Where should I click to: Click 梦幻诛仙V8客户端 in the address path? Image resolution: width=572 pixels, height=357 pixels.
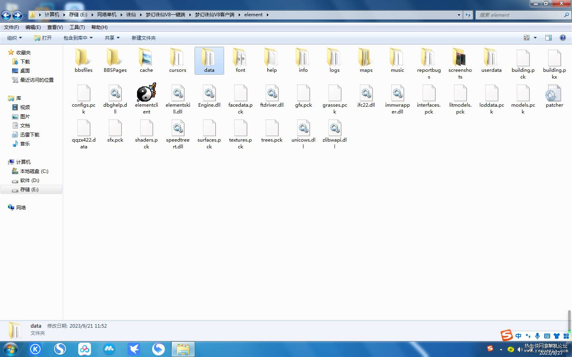coord(214,15)
